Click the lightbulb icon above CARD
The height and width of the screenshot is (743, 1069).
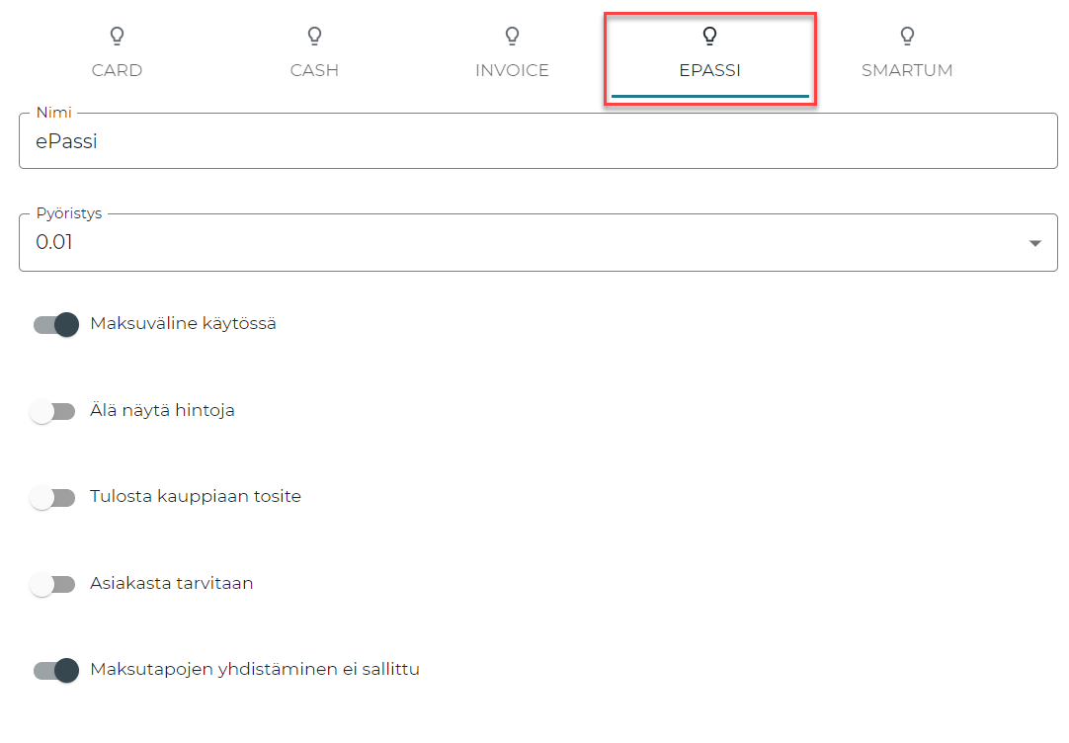point(117,37)
